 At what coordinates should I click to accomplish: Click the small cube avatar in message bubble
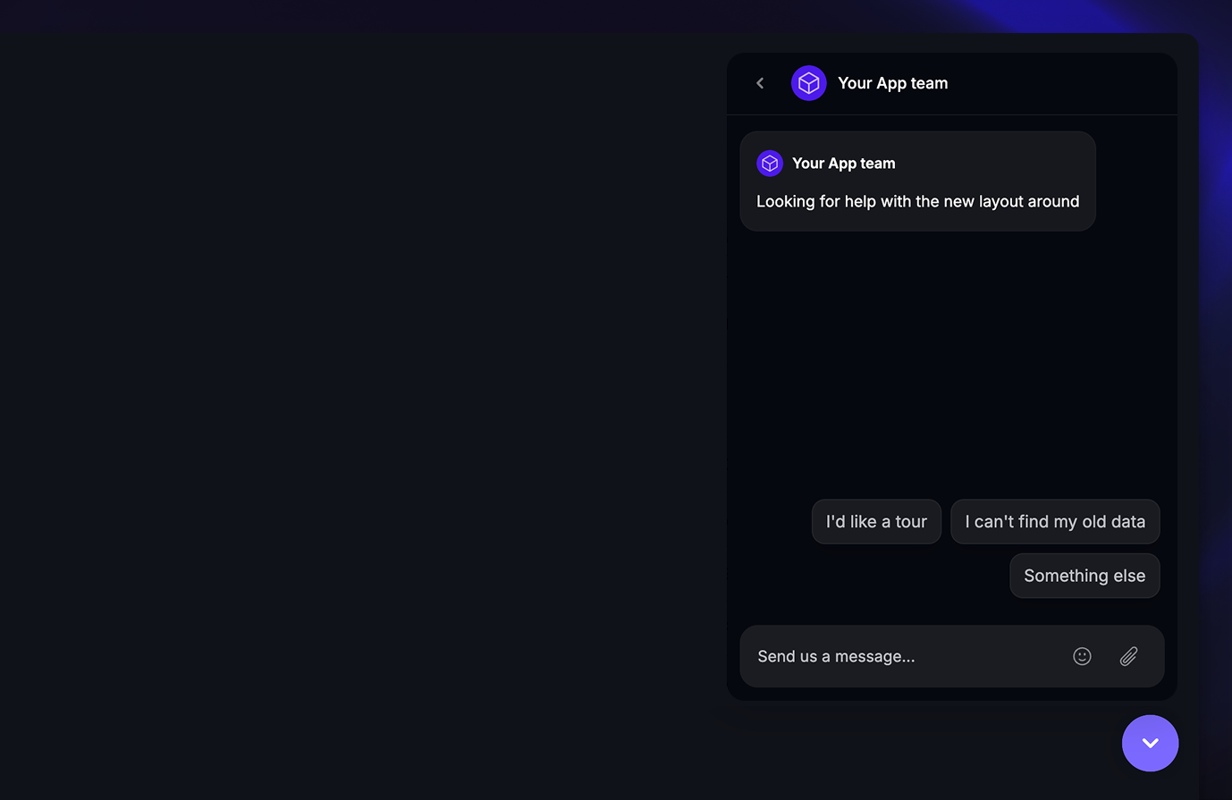pyautogui.click(x=770, y=164)
